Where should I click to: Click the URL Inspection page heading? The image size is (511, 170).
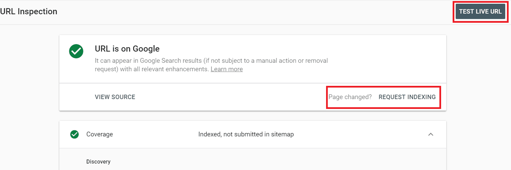pos(29,12)
